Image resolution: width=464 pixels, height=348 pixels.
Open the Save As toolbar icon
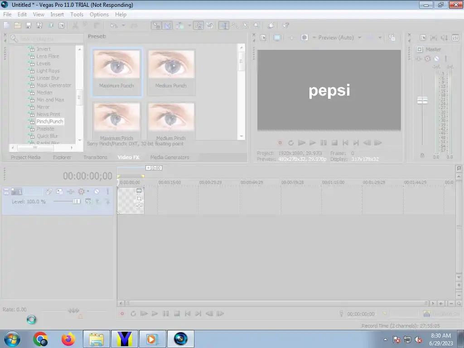[x=39, y=25]
